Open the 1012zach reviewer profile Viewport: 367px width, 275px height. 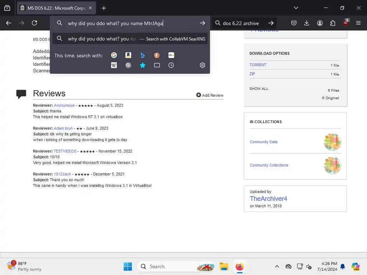[62, 174]
